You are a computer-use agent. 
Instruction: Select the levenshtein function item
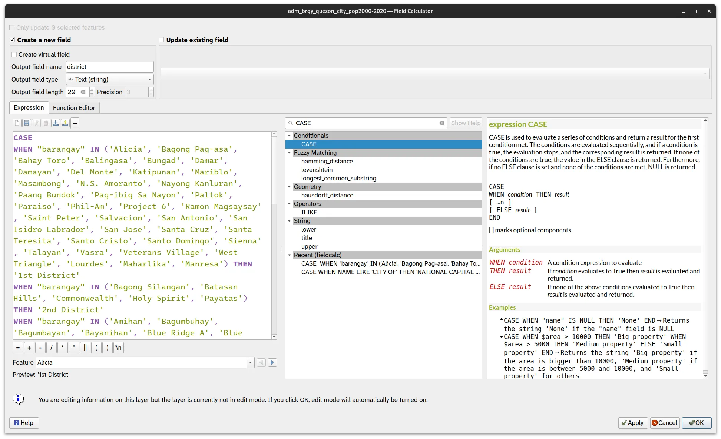(x=317, y=170)
